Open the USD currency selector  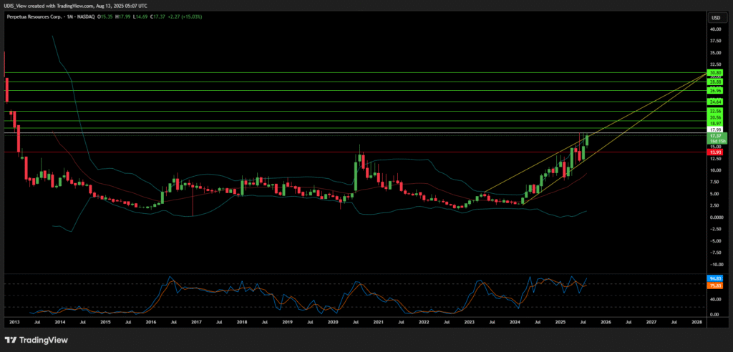[714, 17]
